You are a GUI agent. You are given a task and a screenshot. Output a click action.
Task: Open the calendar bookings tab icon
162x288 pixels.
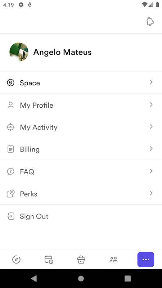point(49,260)
